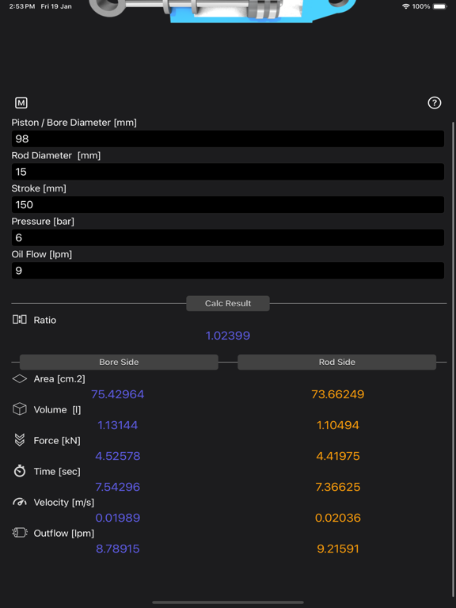Click the Area diamond icon
Screen dimensions: 456x608
point(19,378)
